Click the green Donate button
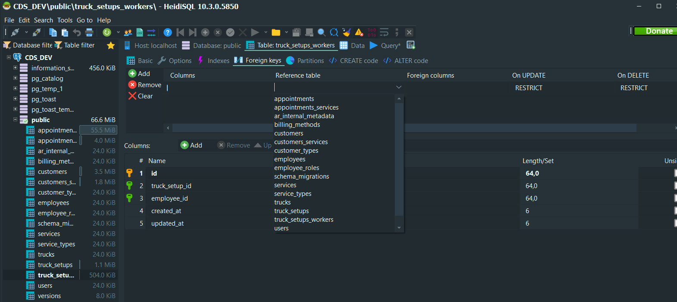The width and height of the screenshot is (677, 302). click(655, 31)
